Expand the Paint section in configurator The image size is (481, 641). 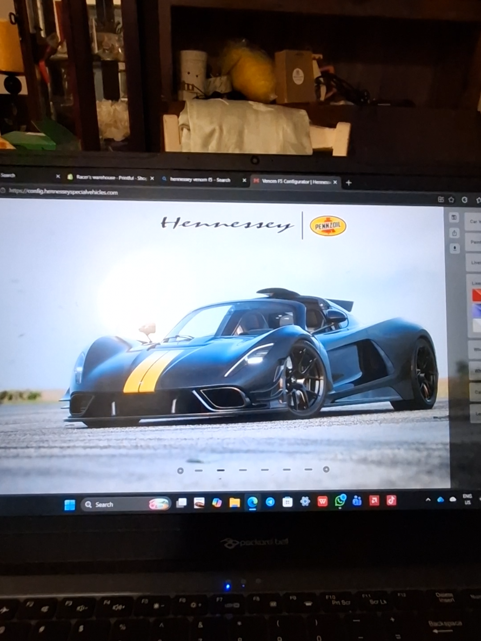(x=473, y=241)
